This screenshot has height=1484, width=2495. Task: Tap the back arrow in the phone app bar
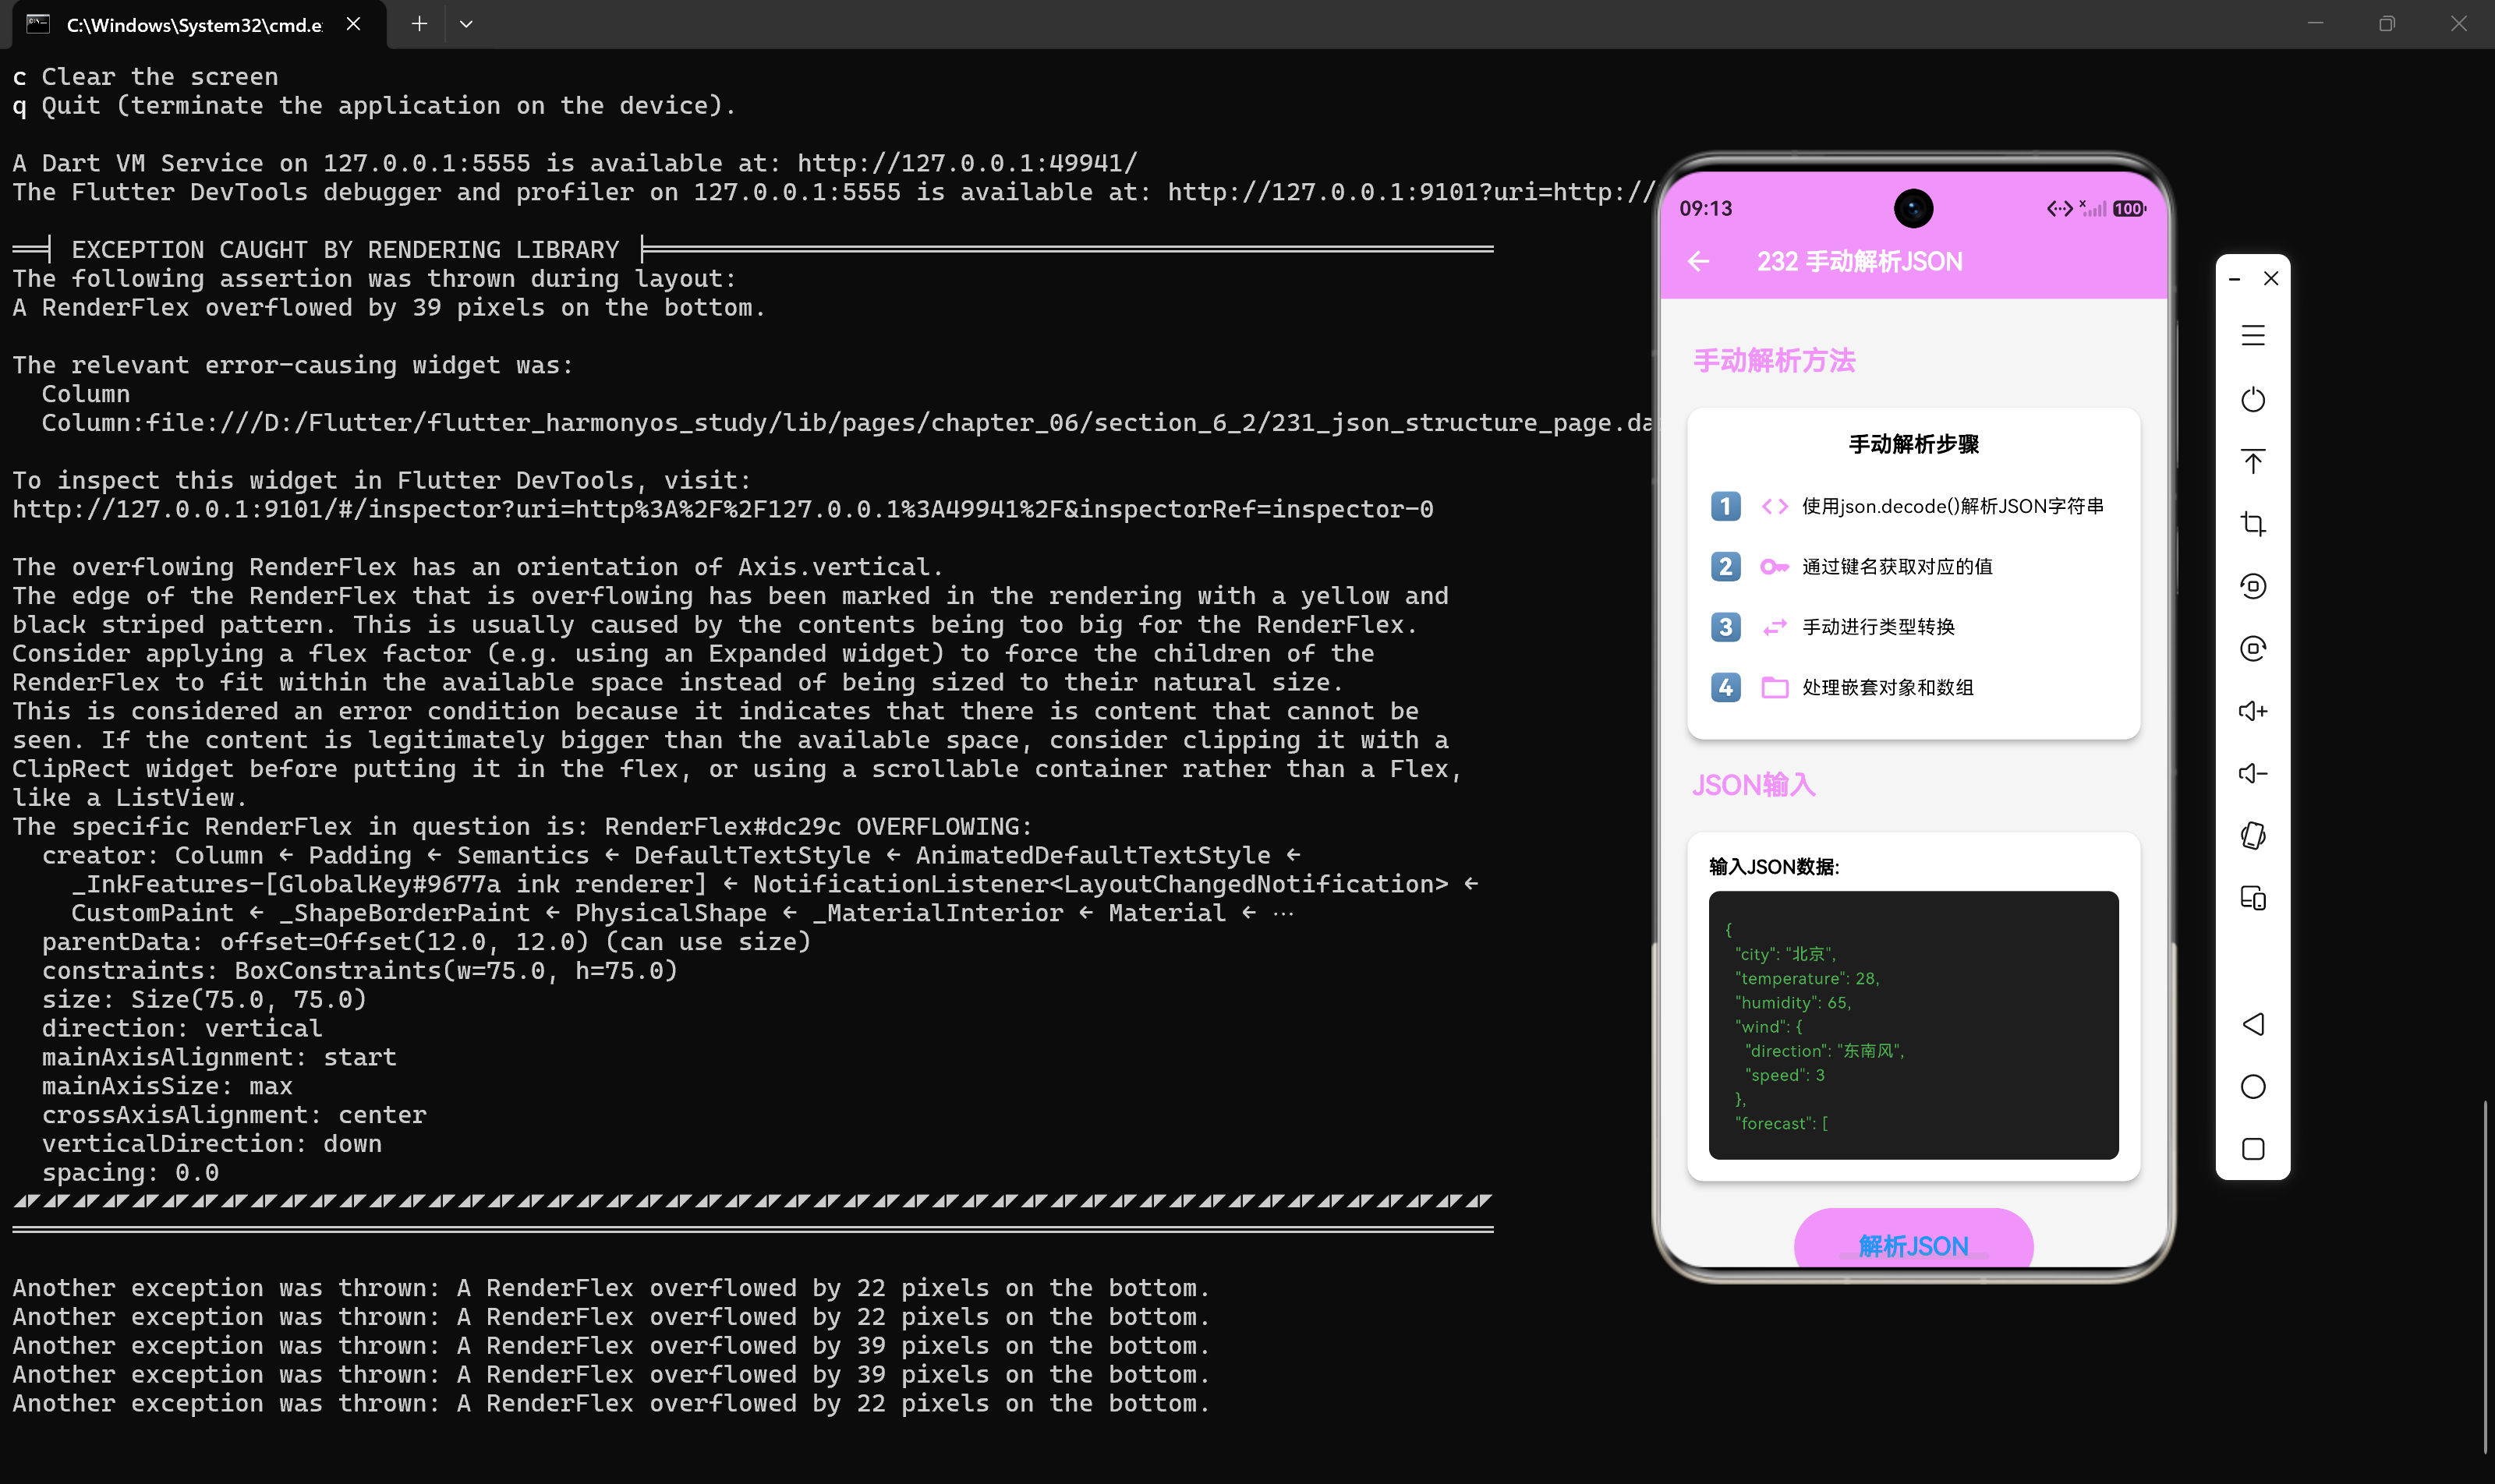tap(1697, 262)
